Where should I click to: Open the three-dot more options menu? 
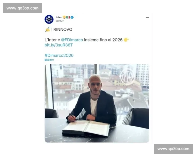pos(147,17)
